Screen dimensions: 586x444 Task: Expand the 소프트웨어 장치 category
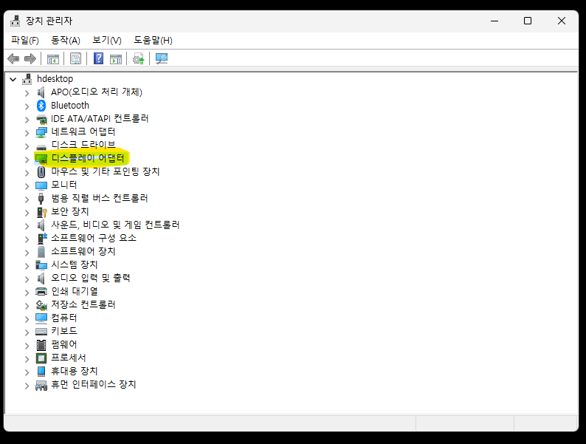(27, 253)
